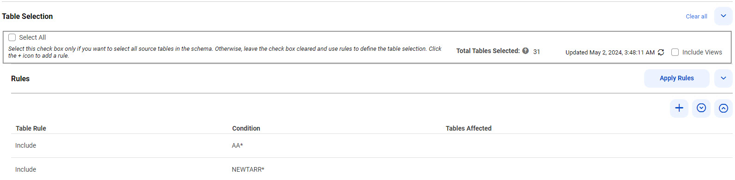Move the selected rule up
The width and height of the screenshot is (735, 180).
(x=723, y=108)
